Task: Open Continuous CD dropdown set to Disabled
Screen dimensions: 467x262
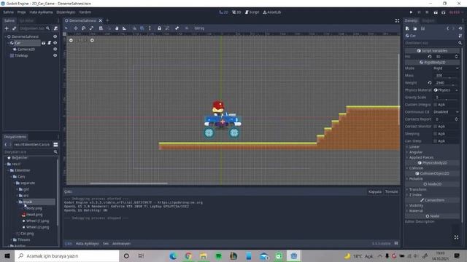Action: tap(446, 111)
